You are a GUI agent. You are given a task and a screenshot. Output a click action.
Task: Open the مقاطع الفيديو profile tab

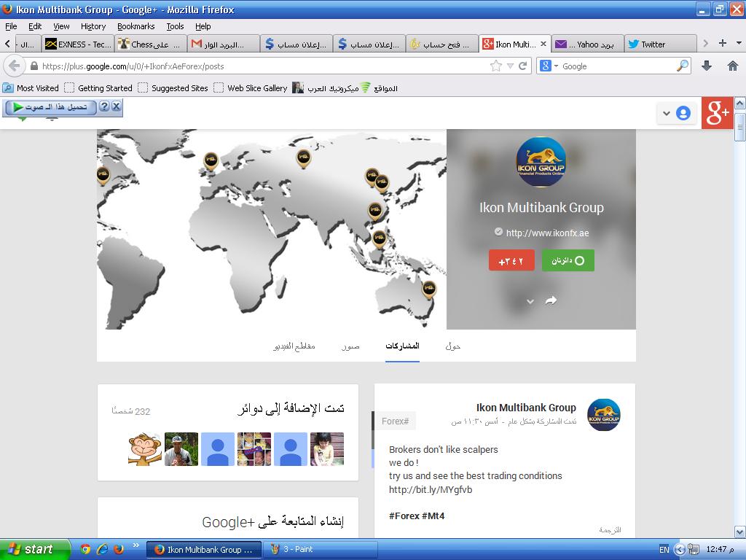pos(294,346)
